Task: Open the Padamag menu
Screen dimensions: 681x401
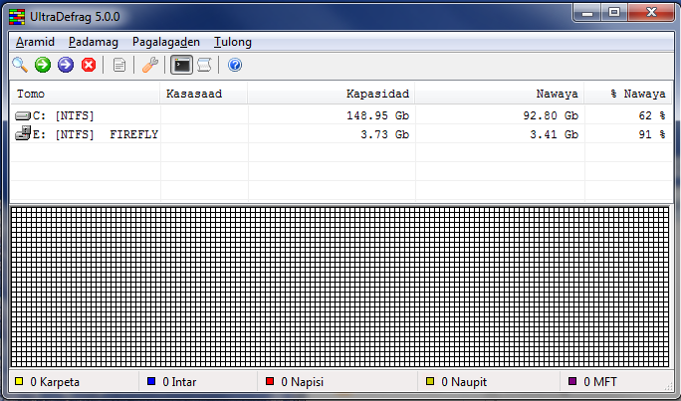Action: pos(94,42)
